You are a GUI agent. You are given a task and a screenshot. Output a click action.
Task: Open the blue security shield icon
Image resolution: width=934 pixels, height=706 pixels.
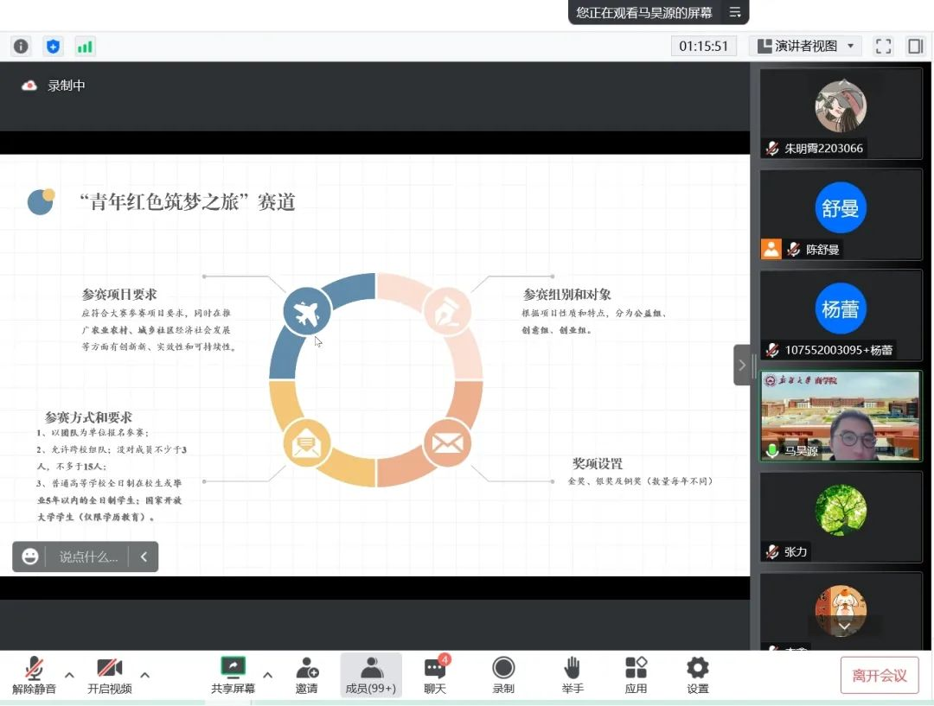click(x=53, y=46)
